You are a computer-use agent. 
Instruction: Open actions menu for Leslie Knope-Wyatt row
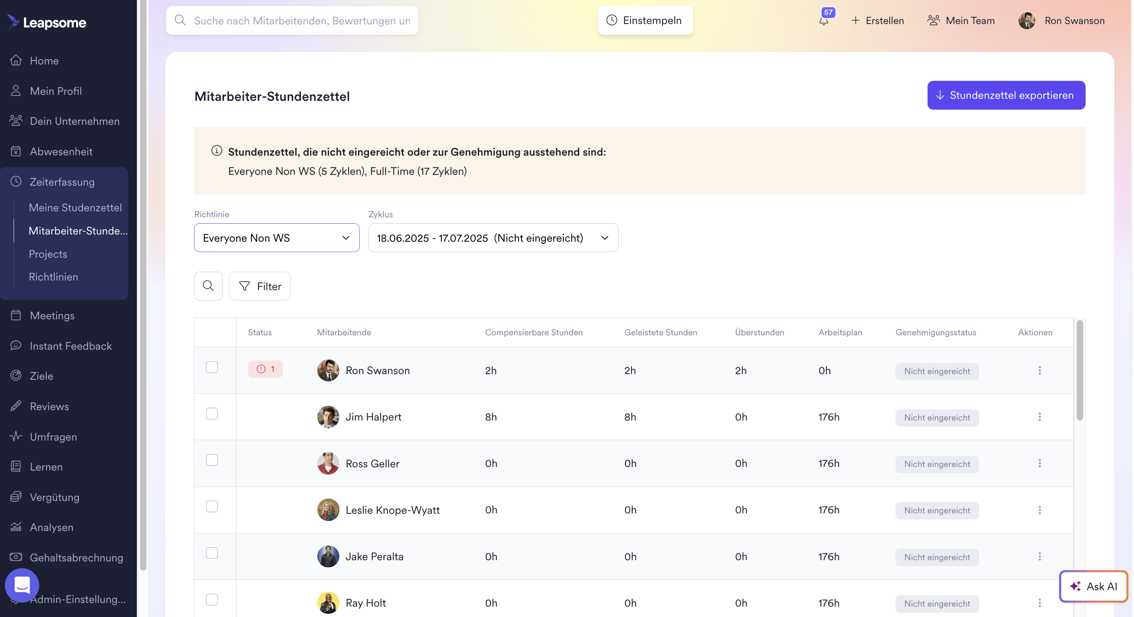[x=1039, y=510]
